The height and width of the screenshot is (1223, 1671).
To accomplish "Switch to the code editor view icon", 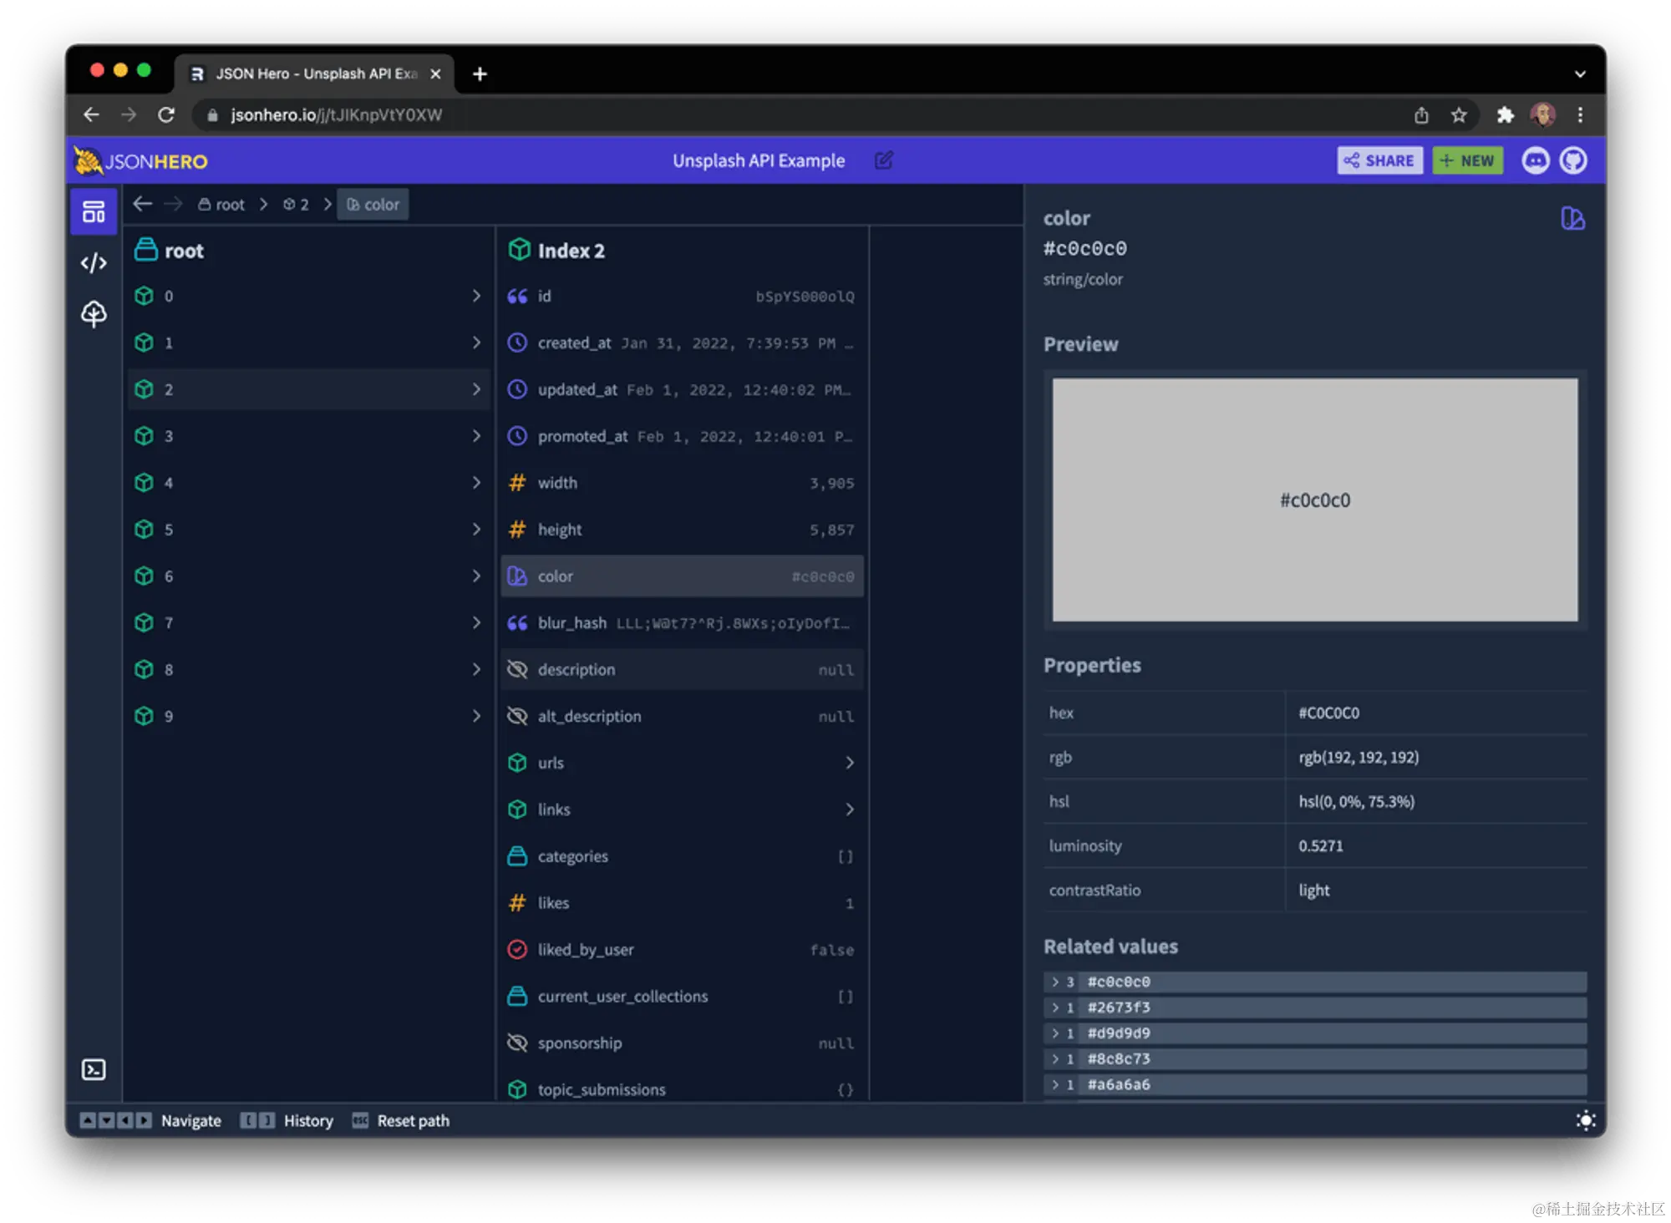I will pyautogui.click(x=94, y=263).
